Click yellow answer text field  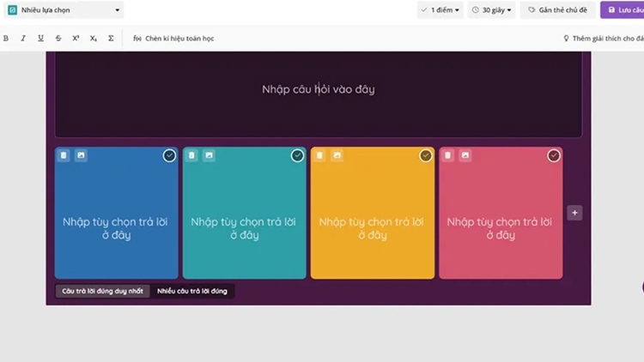click(373, 228)
